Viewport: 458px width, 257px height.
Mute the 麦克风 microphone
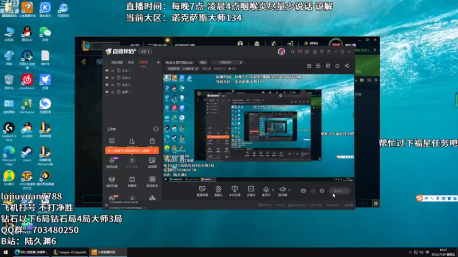[266, 191]
